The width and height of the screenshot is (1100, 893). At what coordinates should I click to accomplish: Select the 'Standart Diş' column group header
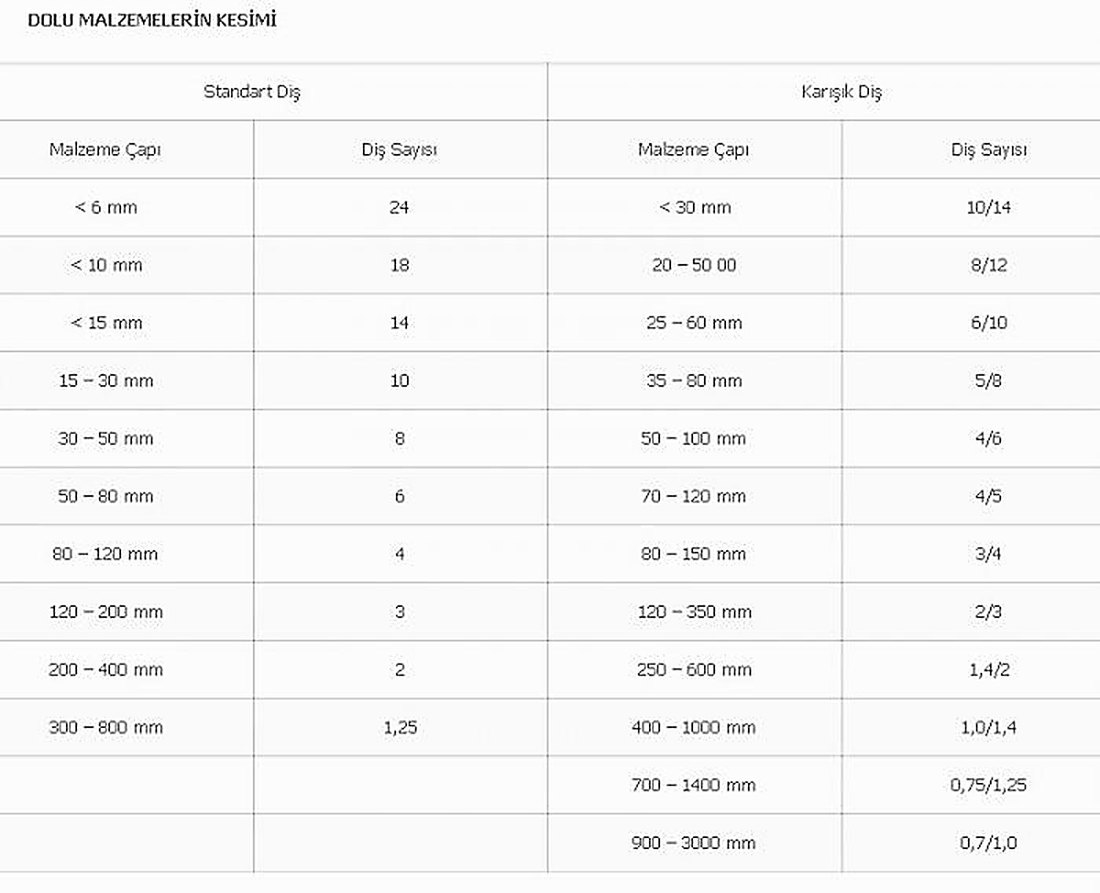point(252,92)
